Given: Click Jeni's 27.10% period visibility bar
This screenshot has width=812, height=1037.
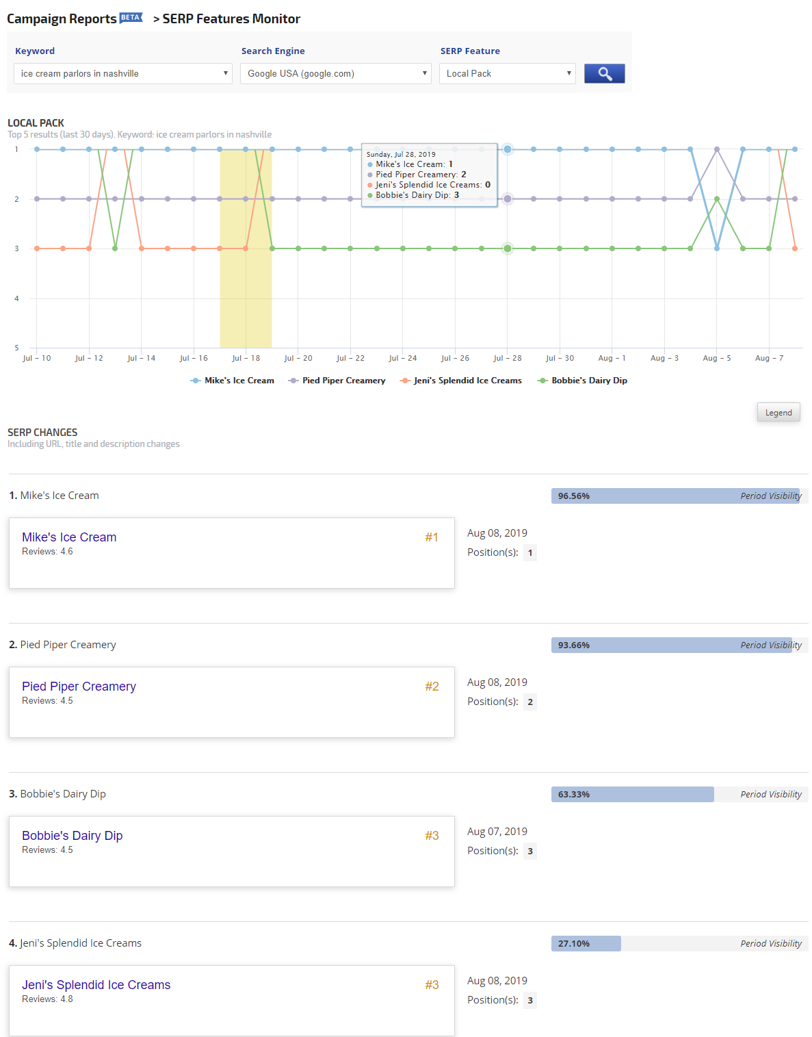Looking at the screenshot, I should click(x=586, y=944).
